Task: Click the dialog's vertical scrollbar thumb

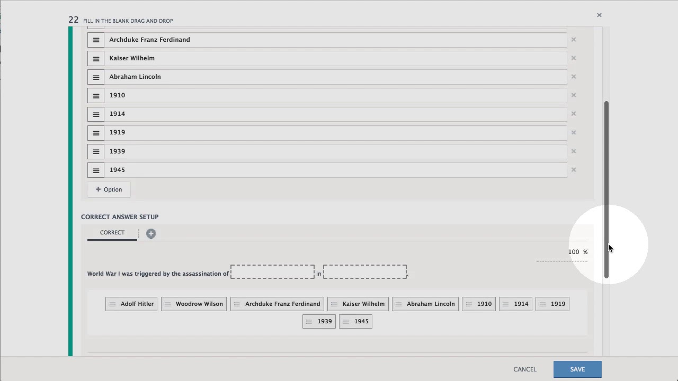Action: click(x=606, y=189)
